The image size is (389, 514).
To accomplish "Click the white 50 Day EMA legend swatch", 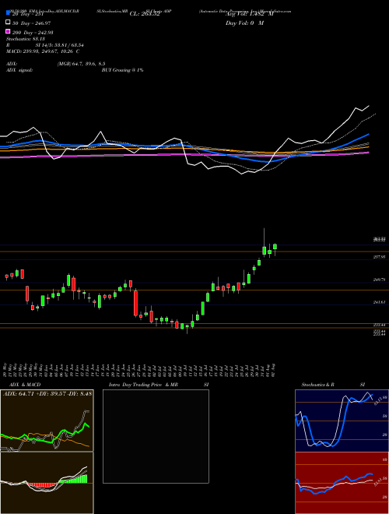I will (x=9, y=23).
